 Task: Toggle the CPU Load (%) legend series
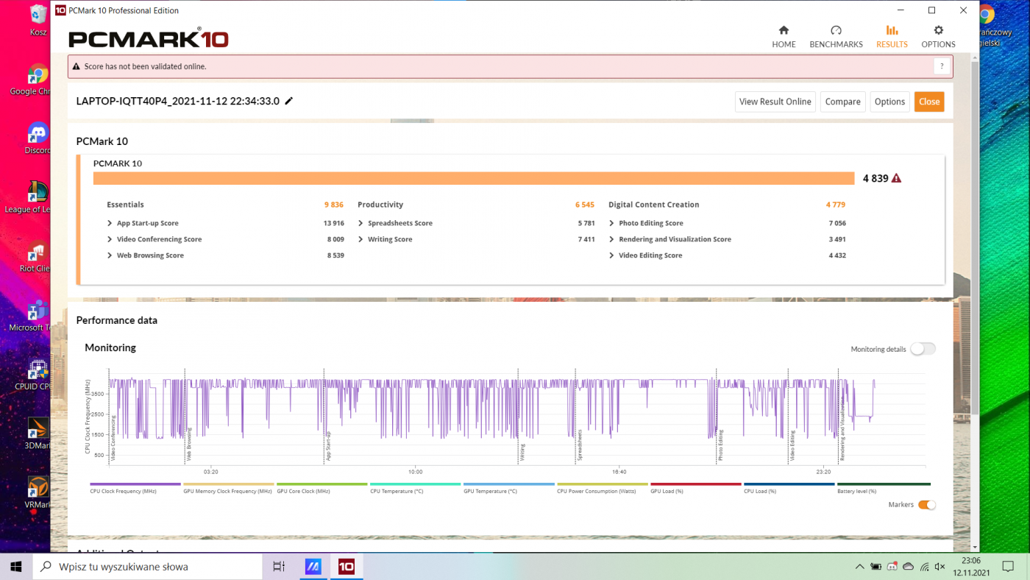[x=789, y=488]
